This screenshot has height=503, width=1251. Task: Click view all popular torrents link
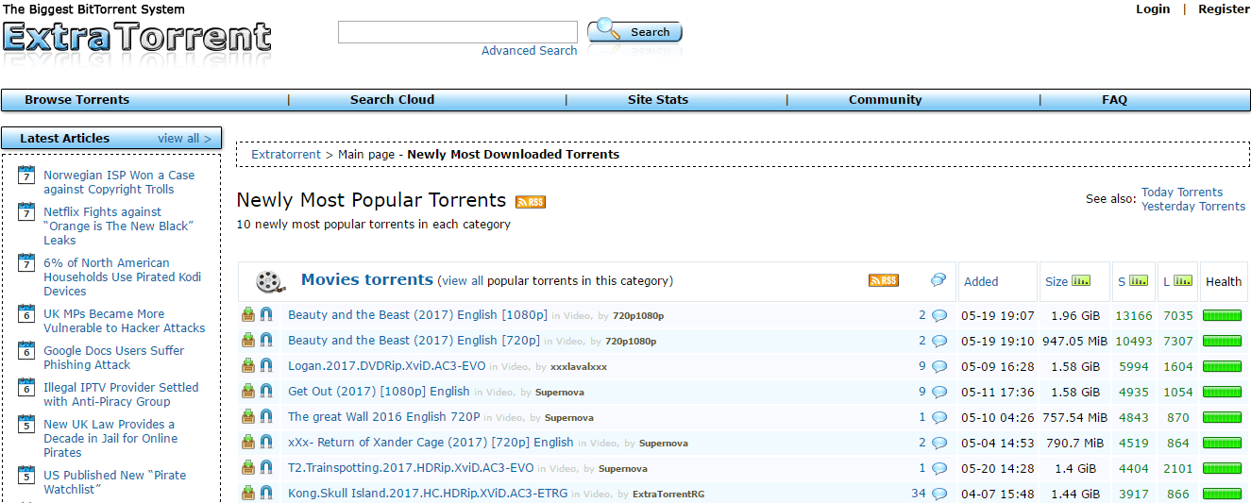(463, 281)
